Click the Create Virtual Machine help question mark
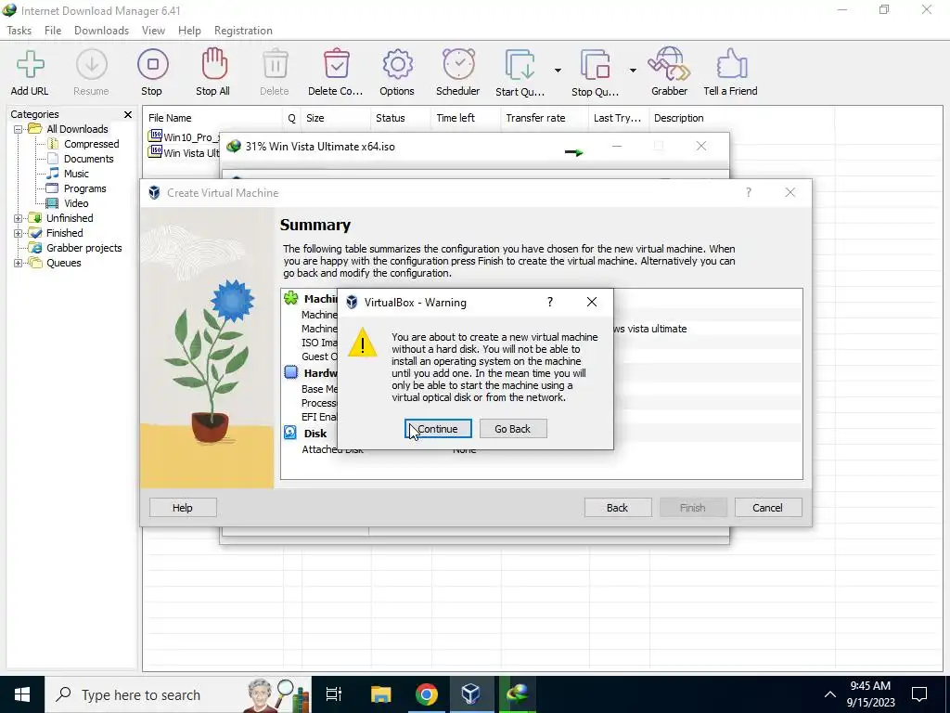Viewport: 950px width, 713px height. pos(749,193)
